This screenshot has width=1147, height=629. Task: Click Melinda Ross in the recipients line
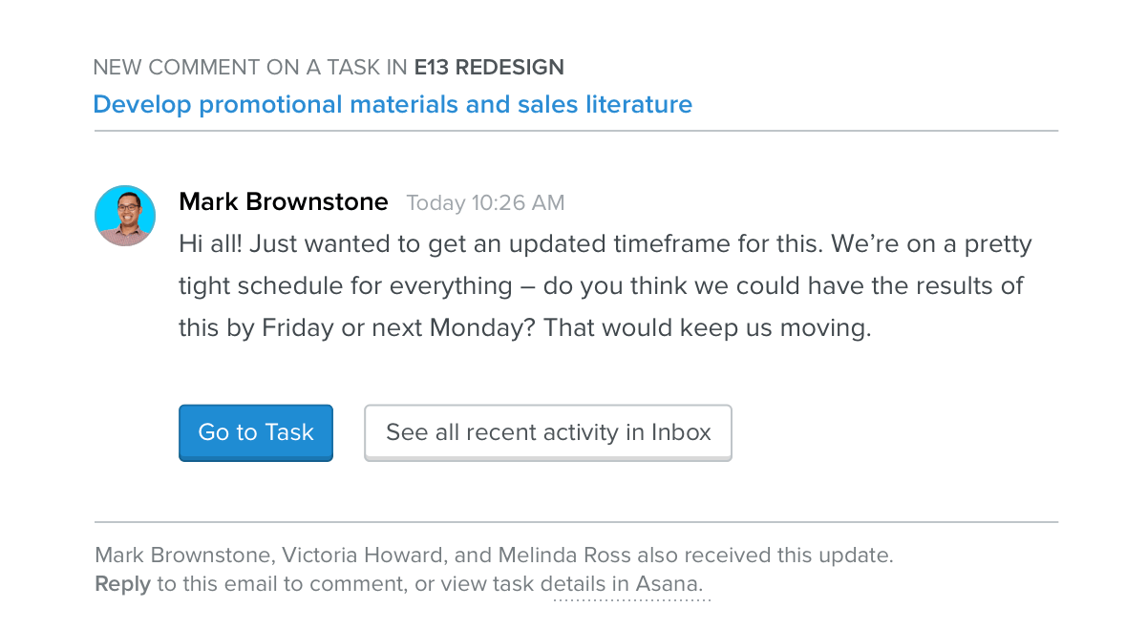[563, 556]
